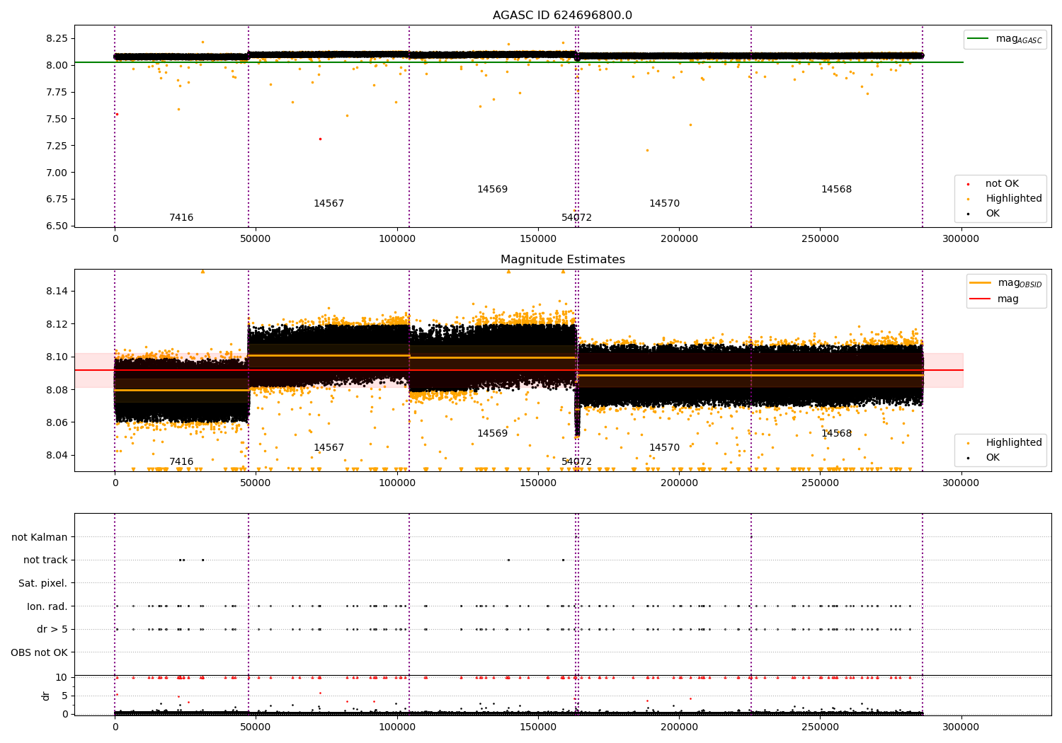Click the 8.00 y-axis tick label
Screen dimensions: 1062x743
pos(57,65)
